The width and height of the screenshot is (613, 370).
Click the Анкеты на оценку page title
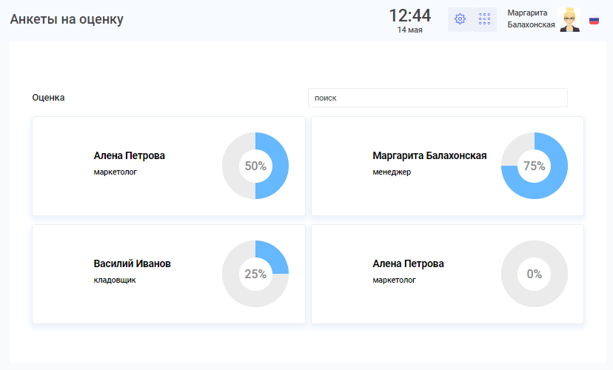(x=67, y=19)
